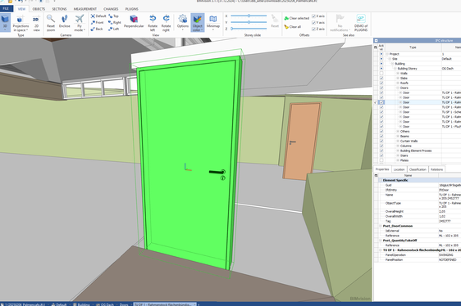This screenshot has width=461, height=306.
Task: Toggle Object color mode
Action: coord(197,23)
